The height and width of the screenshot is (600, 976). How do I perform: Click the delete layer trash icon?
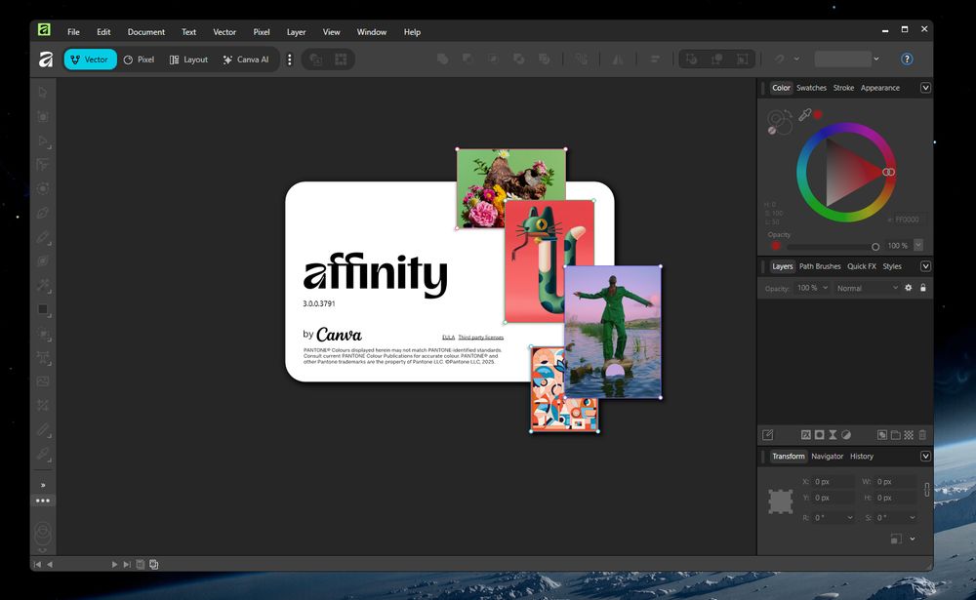click(922, 435)
